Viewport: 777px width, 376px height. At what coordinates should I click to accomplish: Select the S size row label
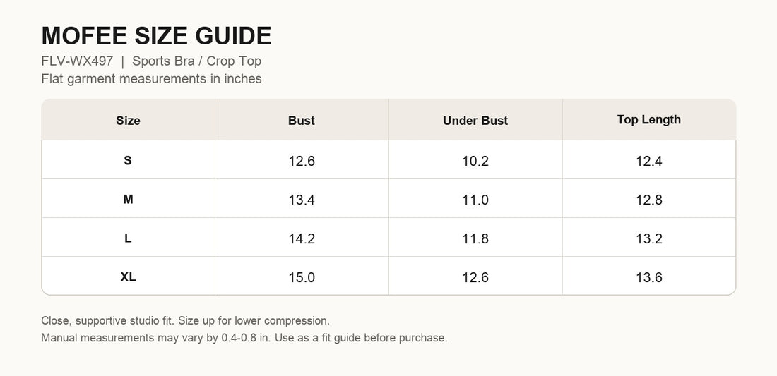128,160
